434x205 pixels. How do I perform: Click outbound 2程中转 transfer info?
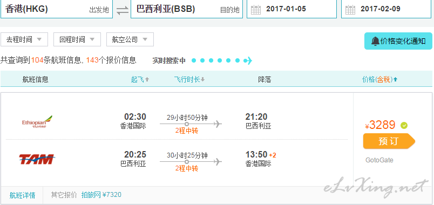coord(187,131)
